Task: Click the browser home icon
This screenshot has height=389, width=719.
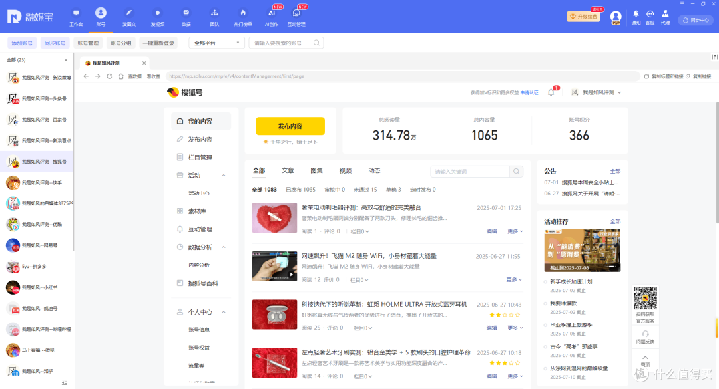Action: [x=121, y=76]
